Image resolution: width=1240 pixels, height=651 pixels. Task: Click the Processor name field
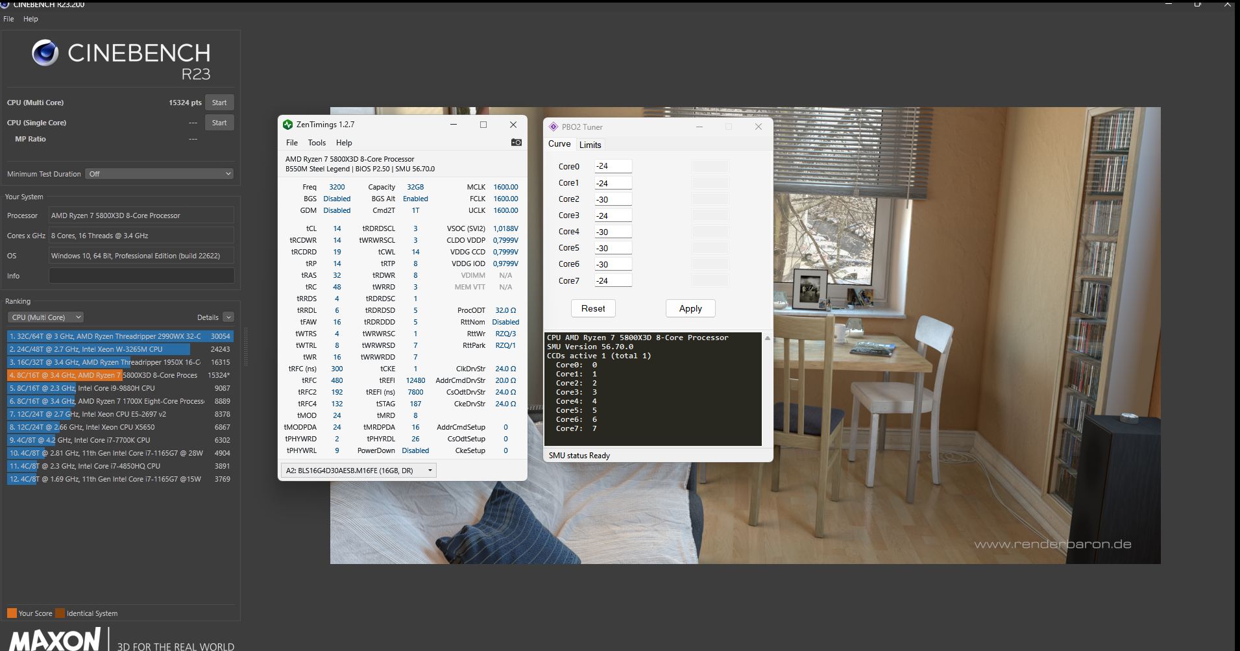coord(141,215)
